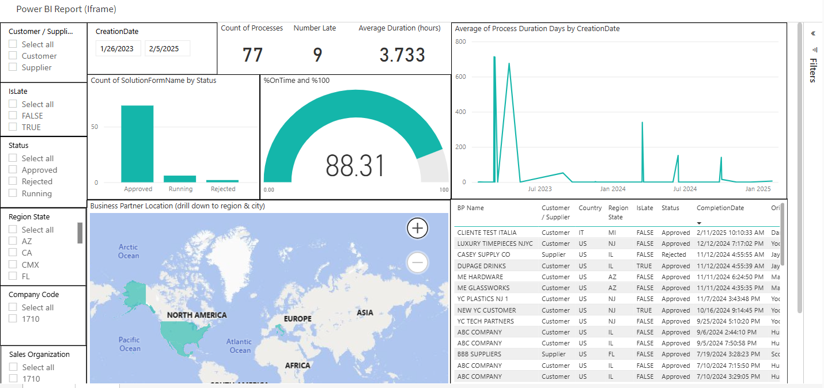The width and height of the screenshot is (824, 388).
Task: Click the Running bar in status chart
Action: click(180, 179)
